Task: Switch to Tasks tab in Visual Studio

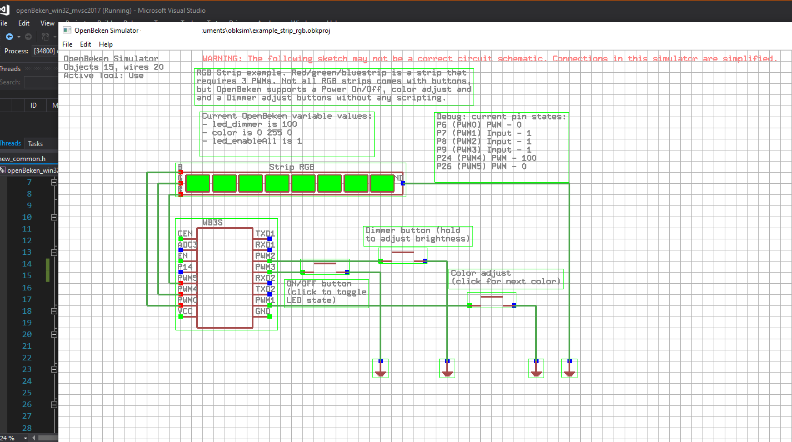Action: point(35,143)
